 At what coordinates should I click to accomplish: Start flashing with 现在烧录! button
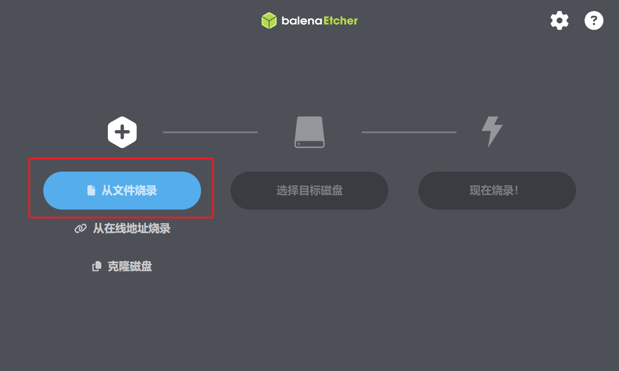pyautogui.click(x=497, y=191)
